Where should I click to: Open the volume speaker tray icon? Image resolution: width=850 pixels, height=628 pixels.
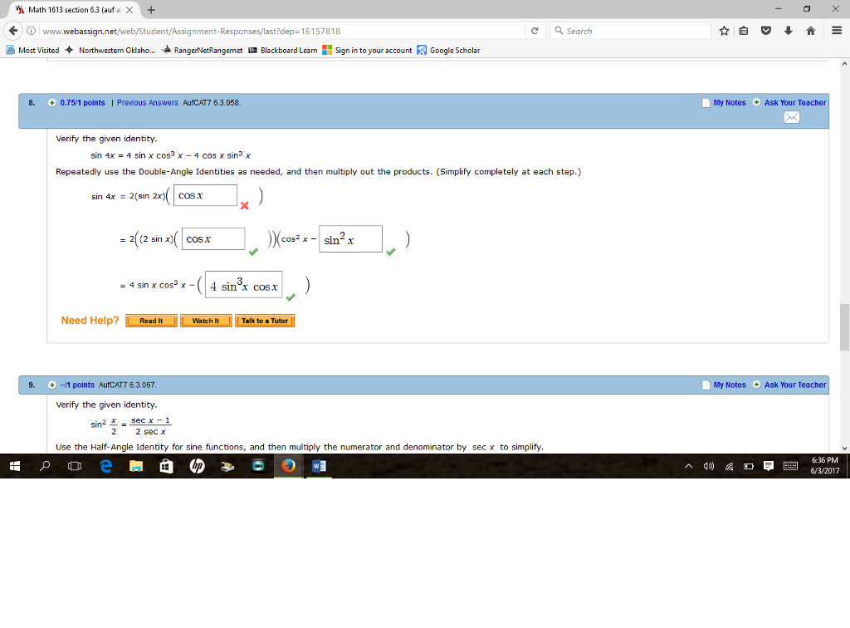pos(709,466)
